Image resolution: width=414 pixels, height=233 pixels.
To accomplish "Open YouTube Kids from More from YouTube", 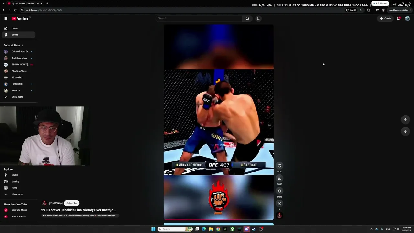I will coord(18,216).
